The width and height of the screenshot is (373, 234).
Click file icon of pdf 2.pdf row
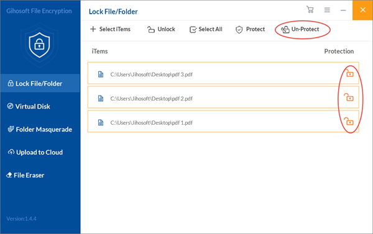click(101, 98)
